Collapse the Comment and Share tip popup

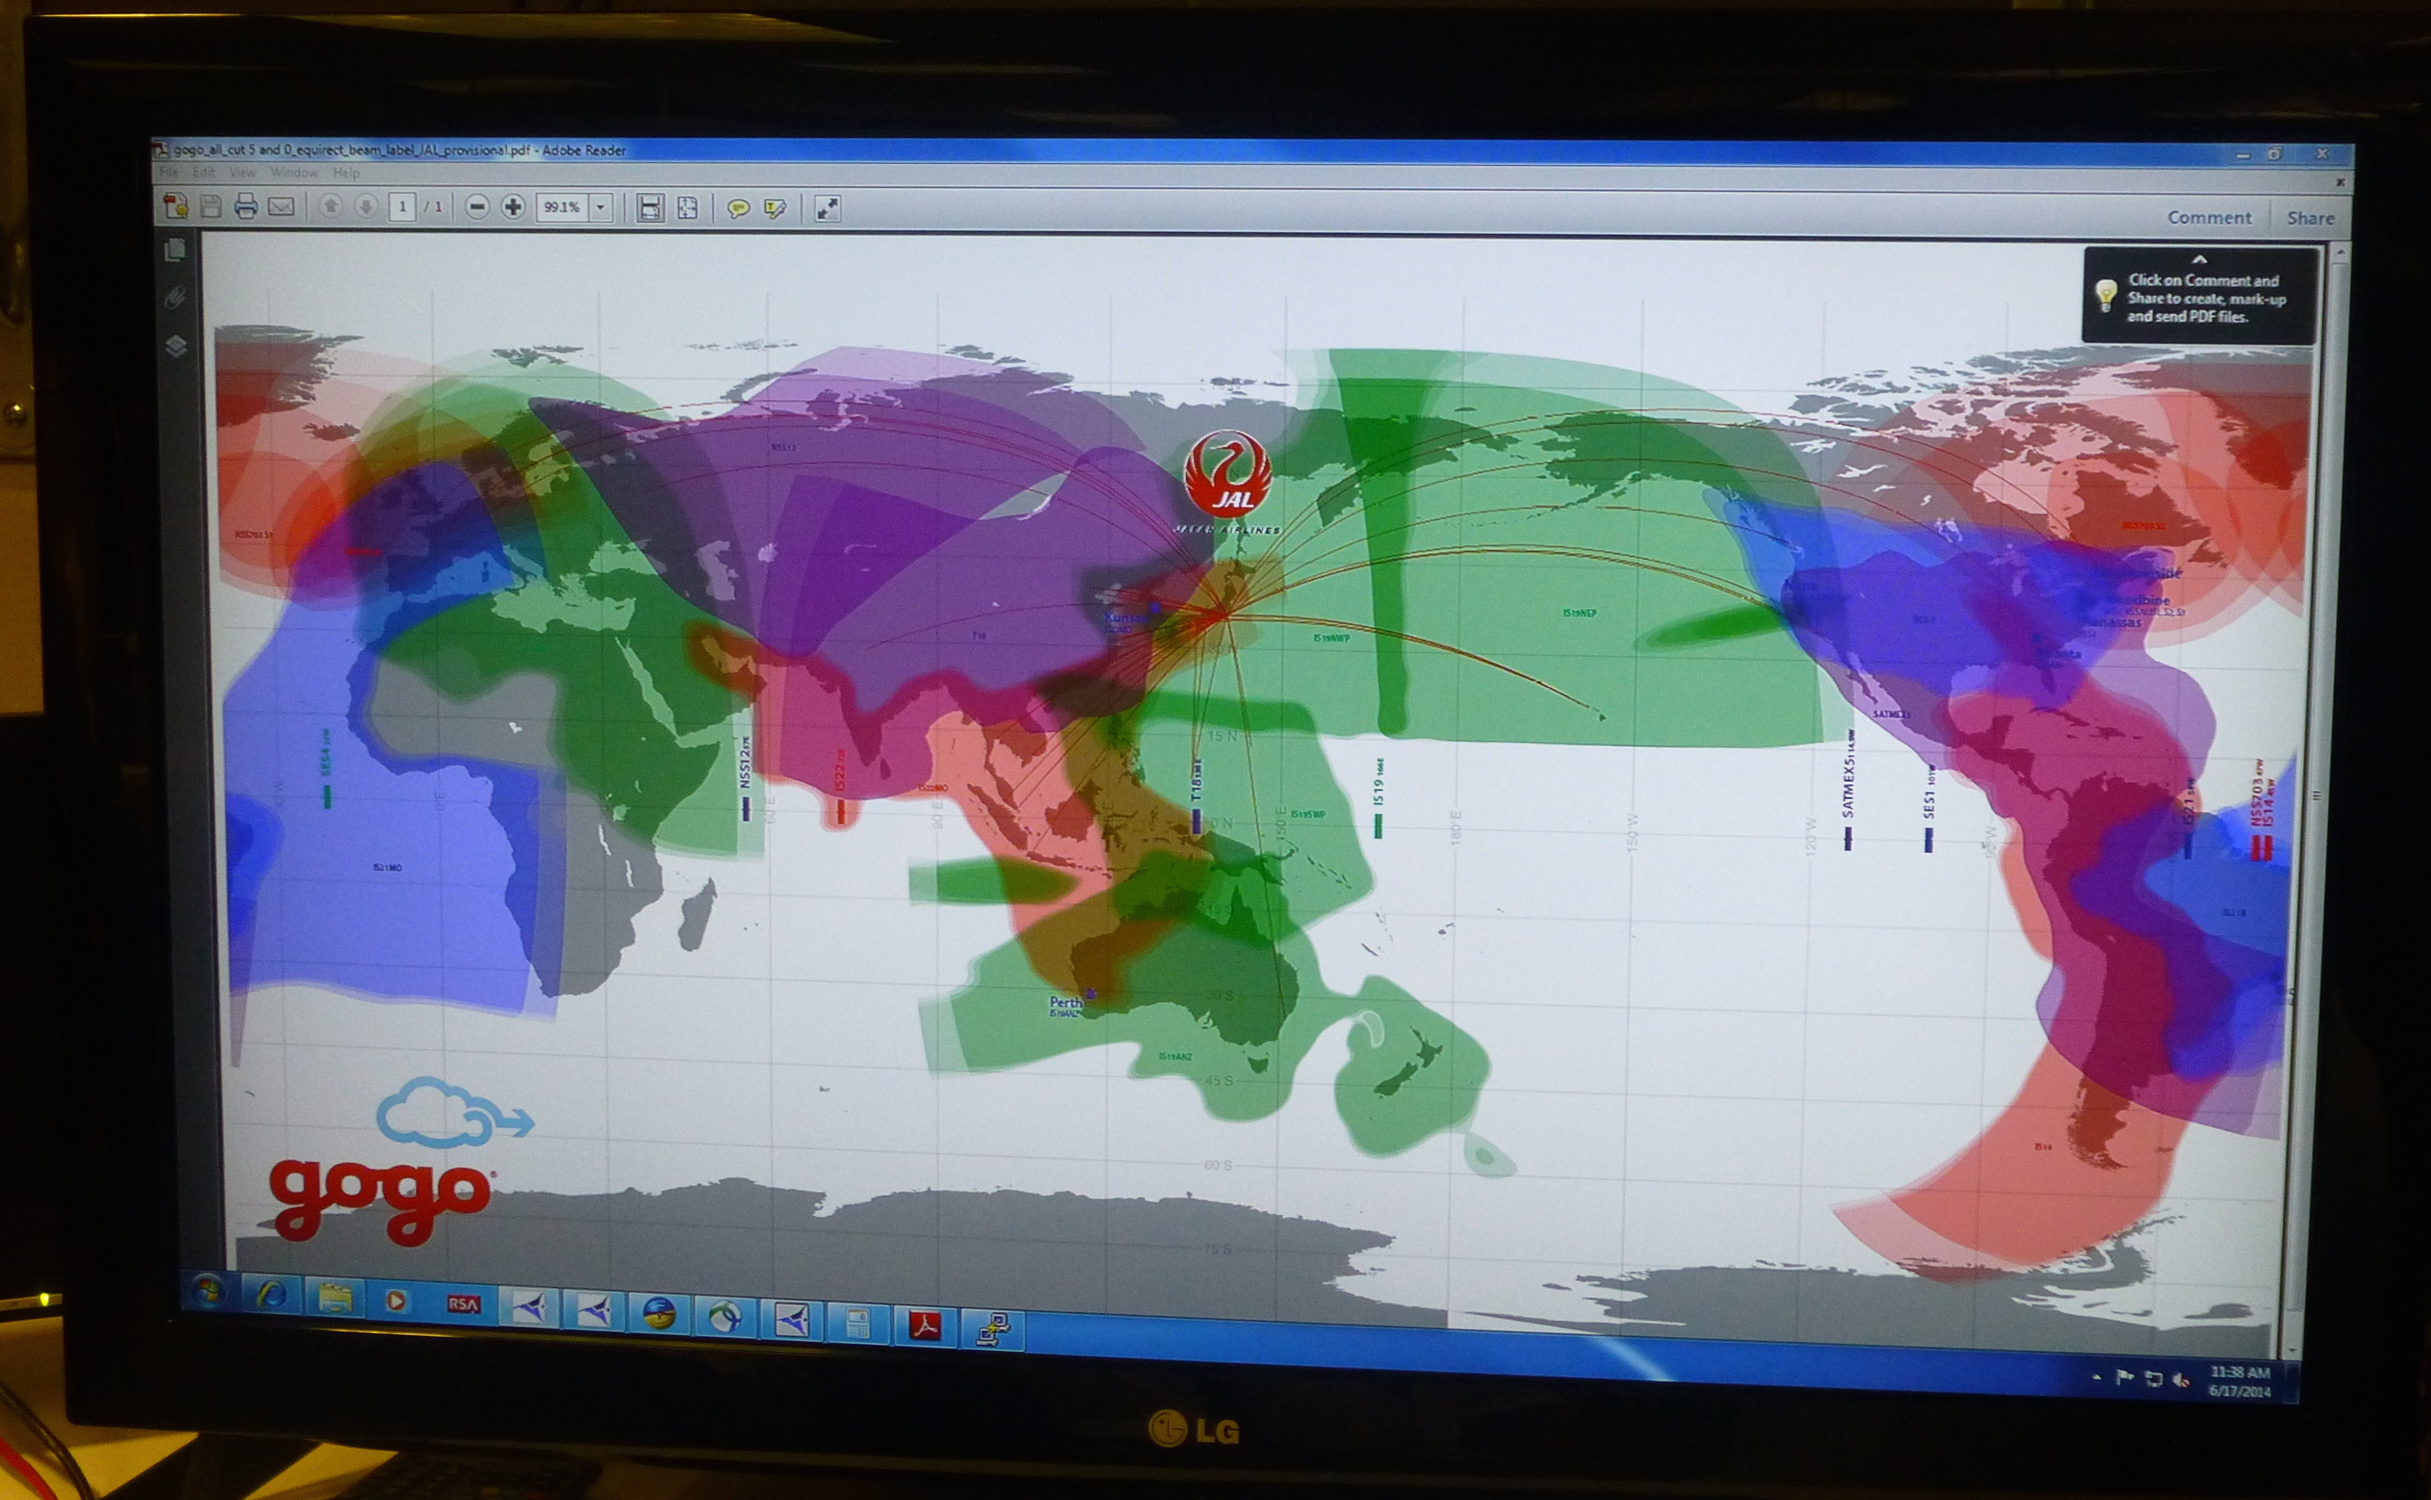[x=2199, y=260]
